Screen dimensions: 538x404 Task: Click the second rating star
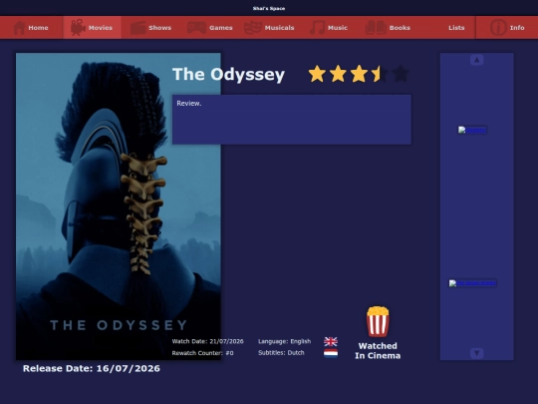(338, 74)
